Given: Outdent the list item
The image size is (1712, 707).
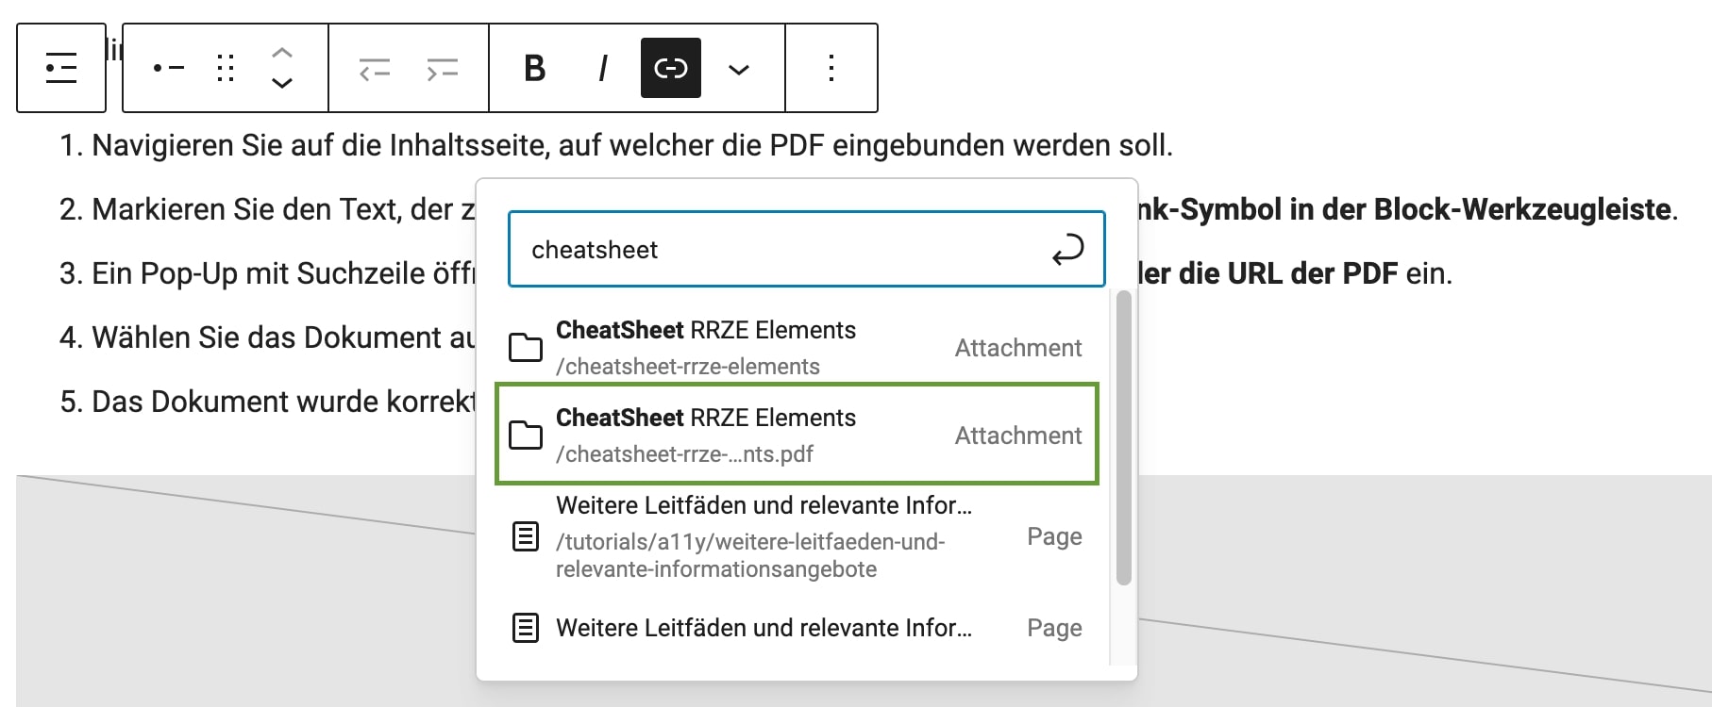Looking at the screenshot, I should [x=375, y=68].
